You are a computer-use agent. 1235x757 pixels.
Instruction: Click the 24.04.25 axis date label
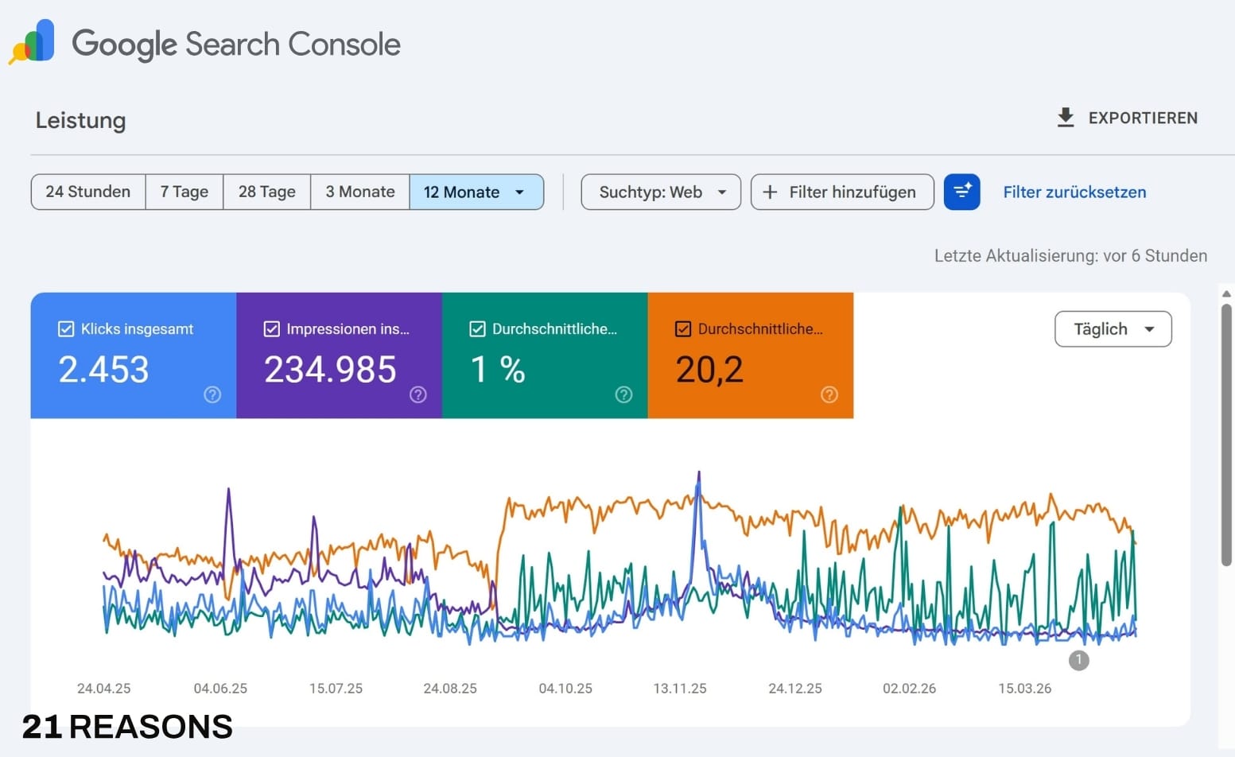[103, 689]
